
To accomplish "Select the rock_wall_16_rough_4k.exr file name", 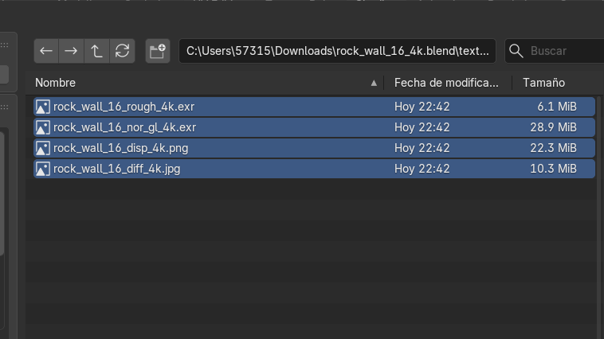I will tap(124, 107).
